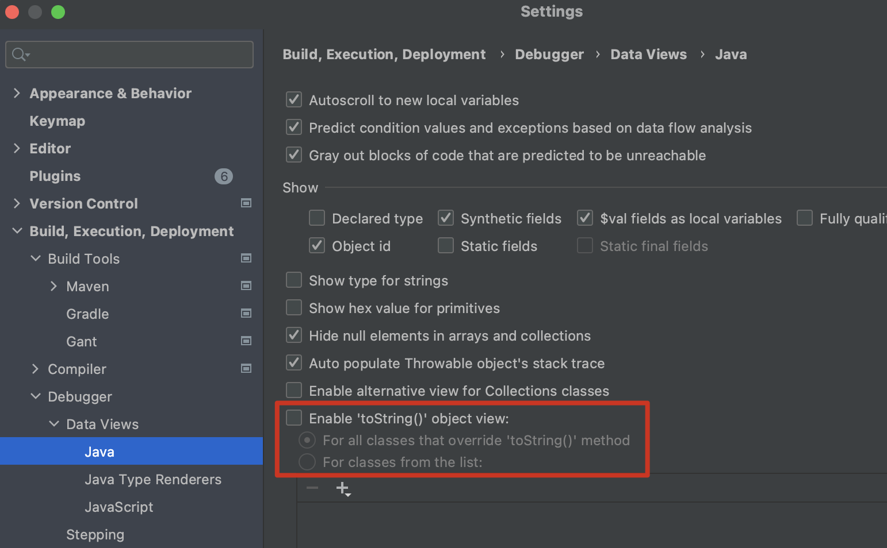The height and width of the screenshot is (548, 887).
Task: Expand the Maven node
Action: point(53,286)
